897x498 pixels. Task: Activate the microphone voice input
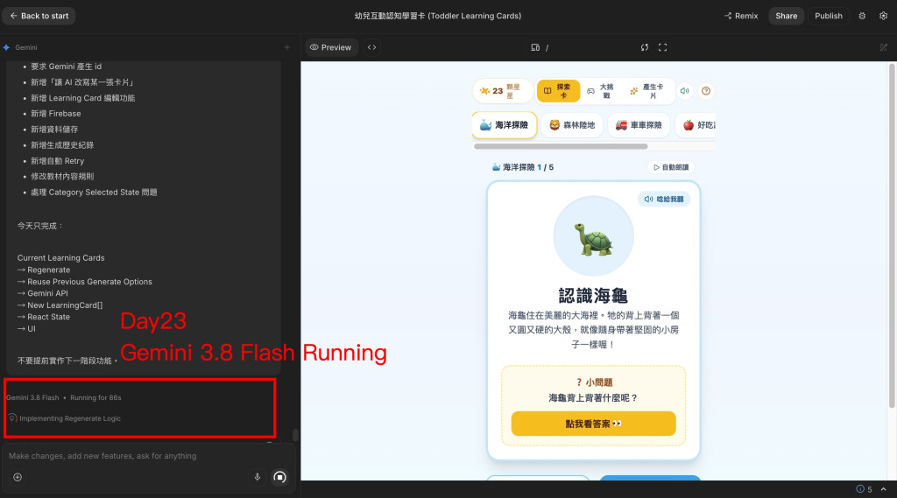click(258, 477)
